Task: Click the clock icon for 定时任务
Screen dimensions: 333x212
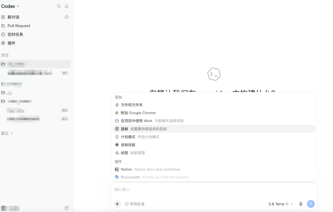Action: [x=3, y=35]
